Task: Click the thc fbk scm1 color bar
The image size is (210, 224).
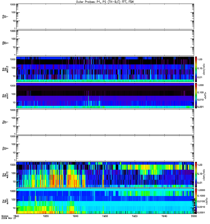Action: [x=196, y=201]
